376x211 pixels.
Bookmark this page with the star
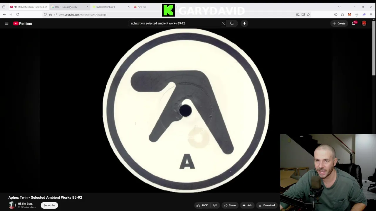308,14
